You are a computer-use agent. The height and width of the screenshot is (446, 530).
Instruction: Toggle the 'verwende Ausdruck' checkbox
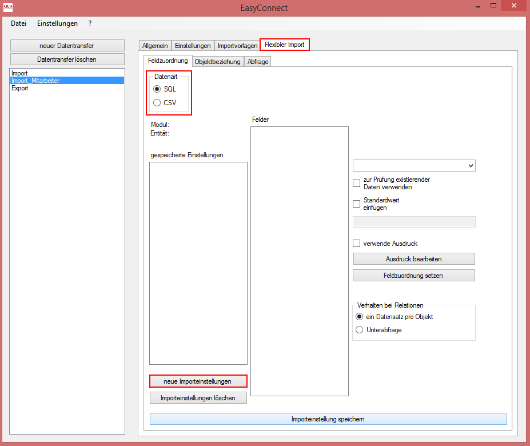357,244
